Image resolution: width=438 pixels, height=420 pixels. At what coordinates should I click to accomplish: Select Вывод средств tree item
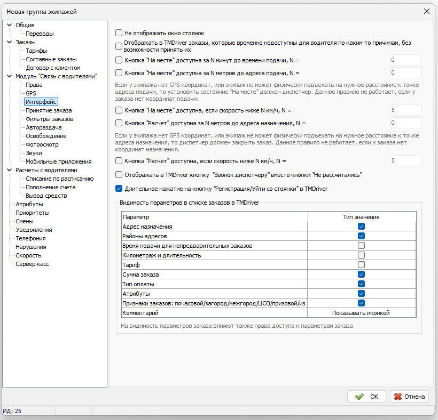[x=46, y=196]
